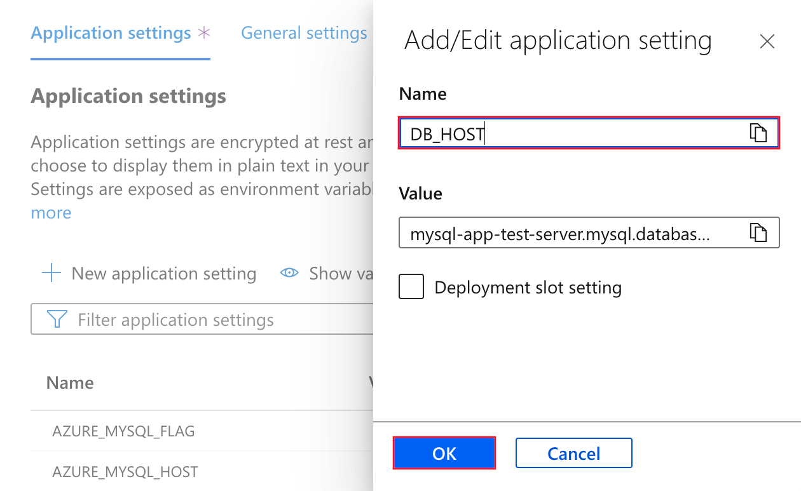Switch to the Application settings tab
This screenshot has width=801, height=491.
tap(111, 34)
